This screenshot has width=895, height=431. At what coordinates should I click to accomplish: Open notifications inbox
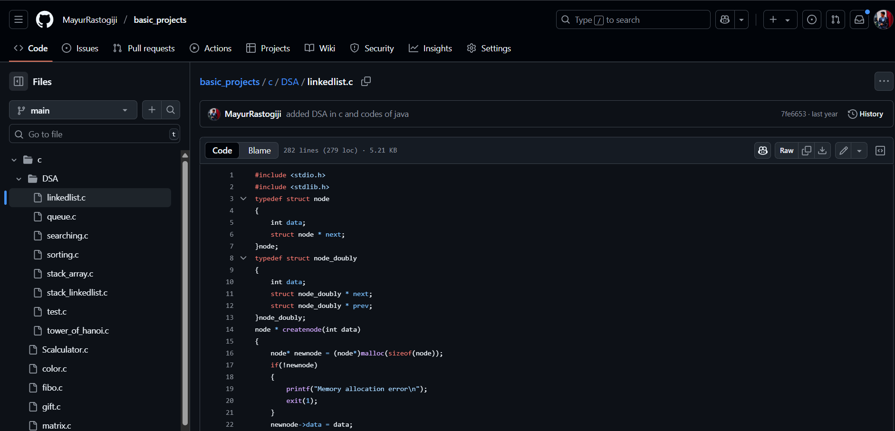[x=859, y=20]
